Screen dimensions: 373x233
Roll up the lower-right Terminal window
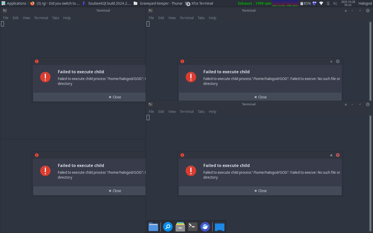click(346, 104)
